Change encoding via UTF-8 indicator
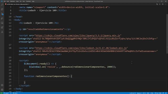This screenshot has width=168, height=94. coord(144,93)
